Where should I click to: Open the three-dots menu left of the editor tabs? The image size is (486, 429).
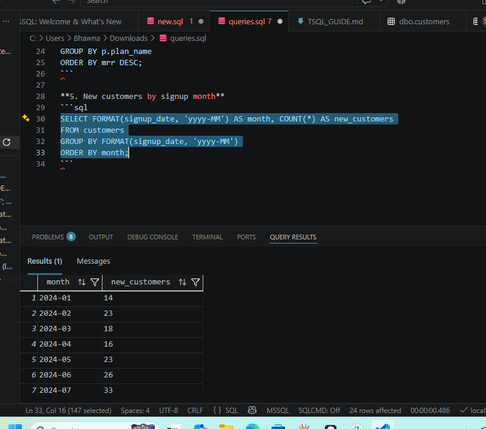coord(6,21)
